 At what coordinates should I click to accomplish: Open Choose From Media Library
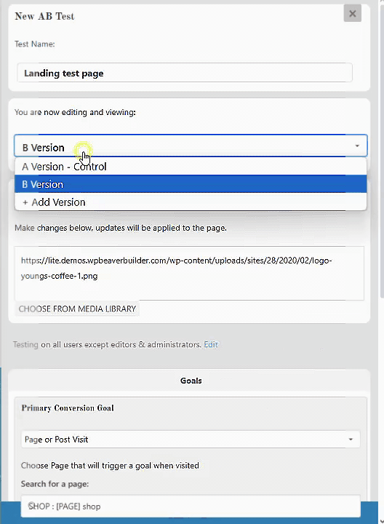[x=77, y=309]
